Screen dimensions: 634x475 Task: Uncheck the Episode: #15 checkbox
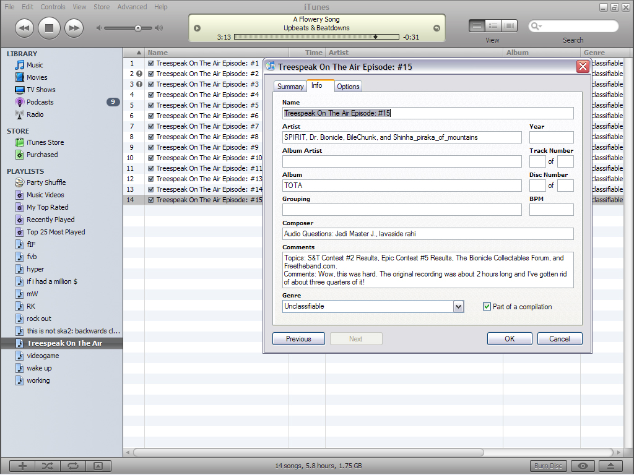tap(151, 200)
